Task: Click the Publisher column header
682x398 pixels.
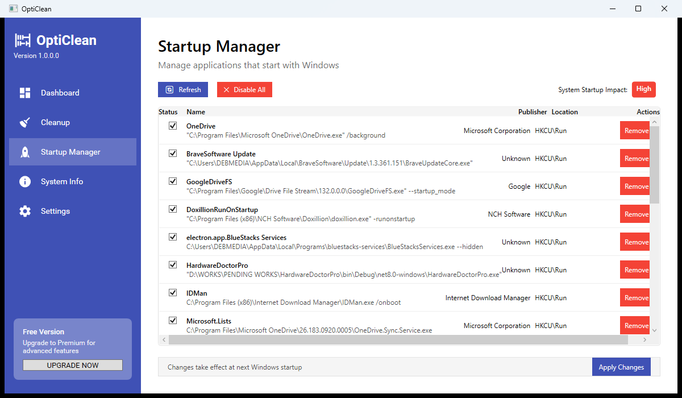Action: point(533,112)
